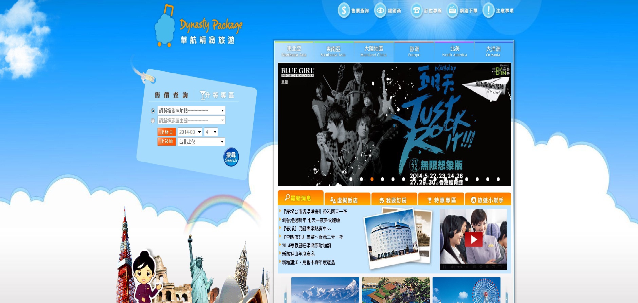Open the 請選擇旅遊地點 destination dropdown

coord(192,110)
